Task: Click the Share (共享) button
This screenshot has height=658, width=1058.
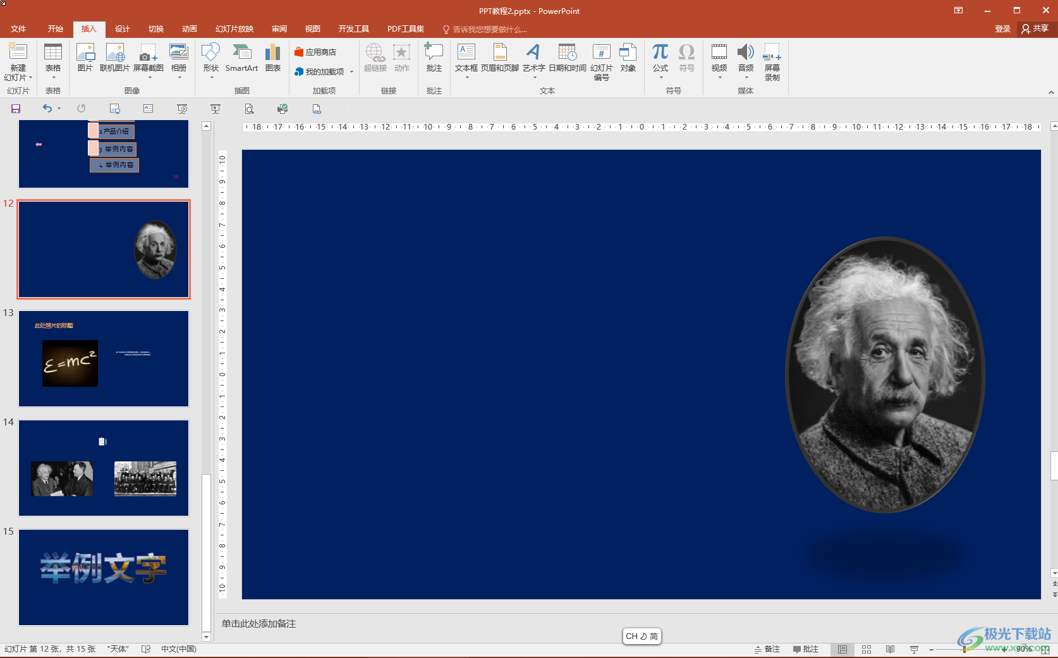Action: 1035,29
